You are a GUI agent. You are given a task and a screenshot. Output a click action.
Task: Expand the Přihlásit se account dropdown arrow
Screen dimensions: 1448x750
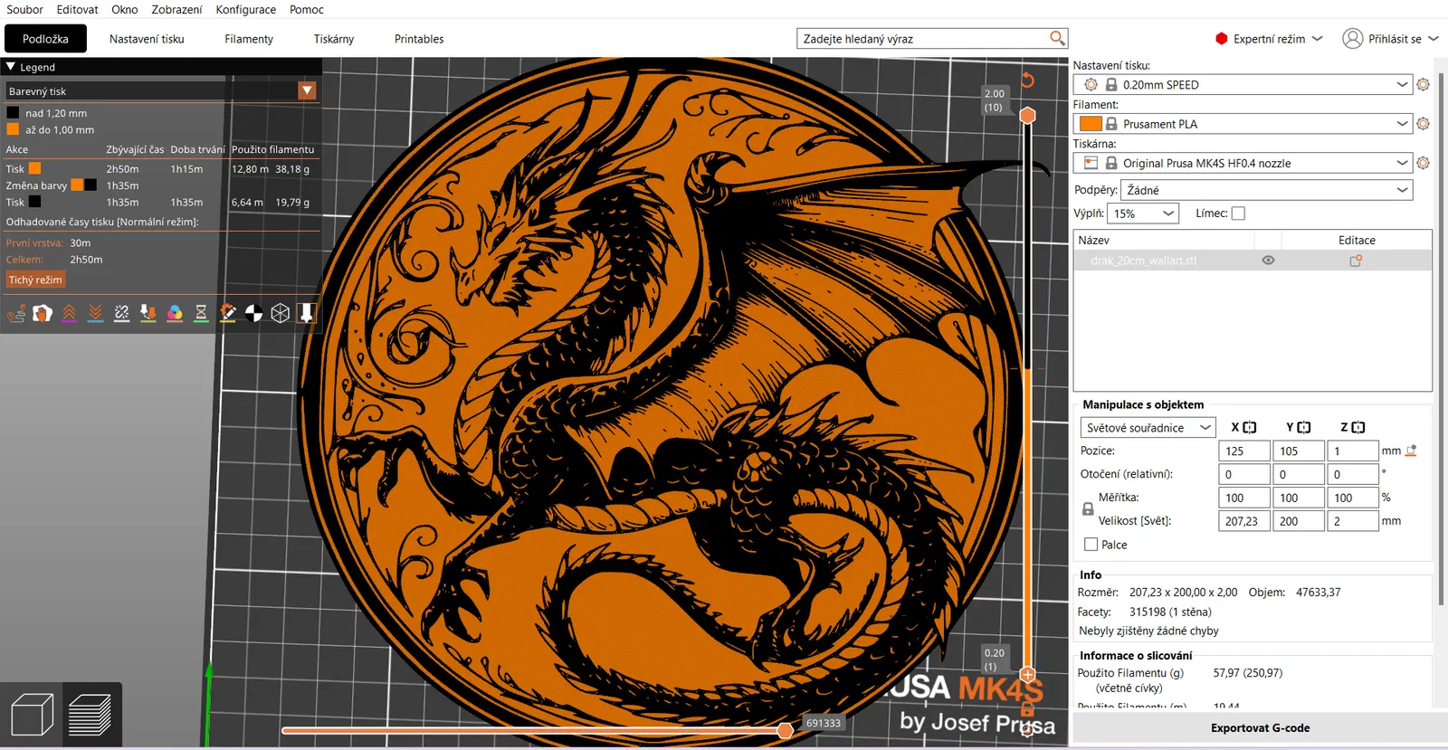(1434, 39)
